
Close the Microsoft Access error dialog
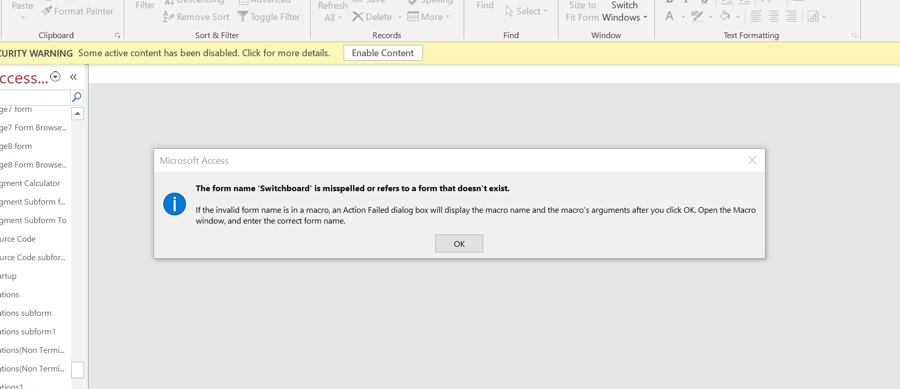tap(752, 160)
